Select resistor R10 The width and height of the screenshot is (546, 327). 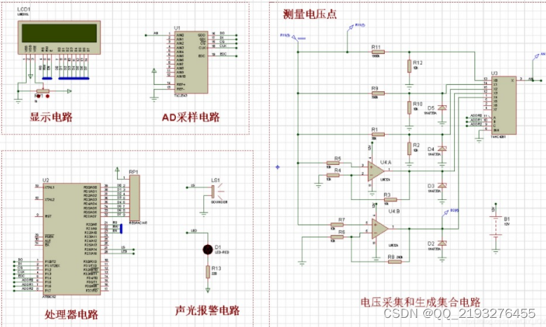click(x=409, y=107)
